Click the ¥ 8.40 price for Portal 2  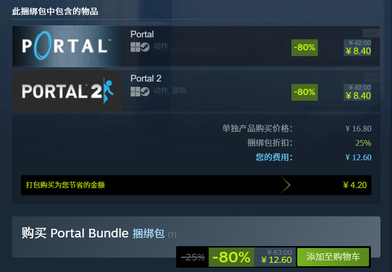point(358,95)
